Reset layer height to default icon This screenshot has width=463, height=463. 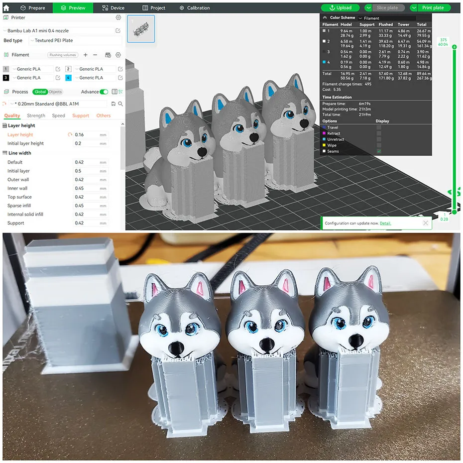pyautogui.click(x=70, y=134)
